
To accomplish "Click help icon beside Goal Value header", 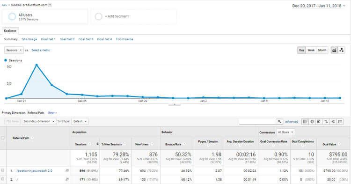I will pyautogui.click(x=339, y=144).
